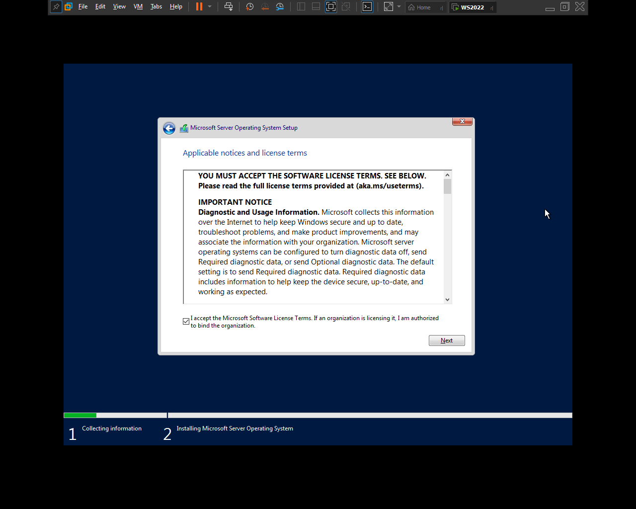Click Next to continue setup
Viewport: 636px width, 509px height.
click(446, 340)
